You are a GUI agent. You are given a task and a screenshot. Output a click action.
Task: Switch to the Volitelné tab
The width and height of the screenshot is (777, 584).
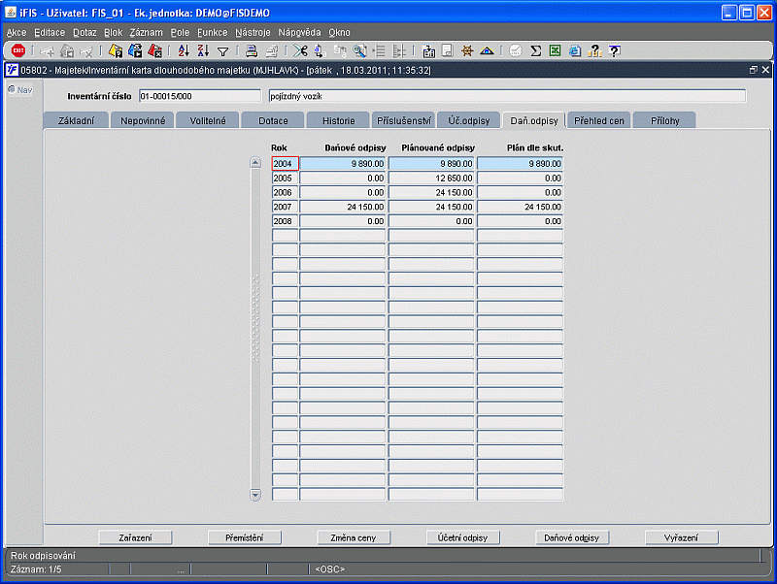pos(208,120)
